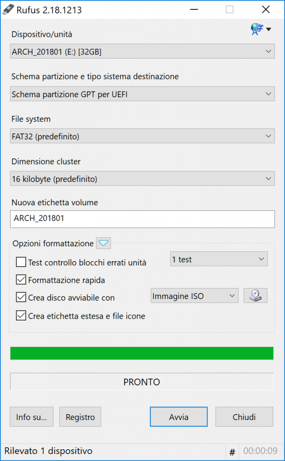Viewport: 285px width, 461px height.
Task: Click the Chiudi button
Action: (x=244, y=417)
